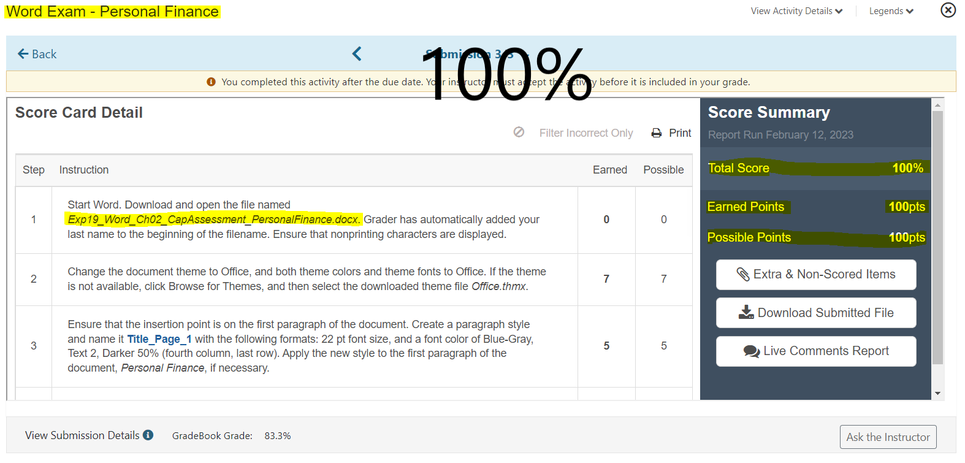Select the Instruction column header
This screenshot has width=965, height=463.
pyautogui.click(x=84, y=170)
